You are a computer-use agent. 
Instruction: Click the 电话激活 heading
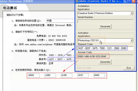(x=10, y=8)
